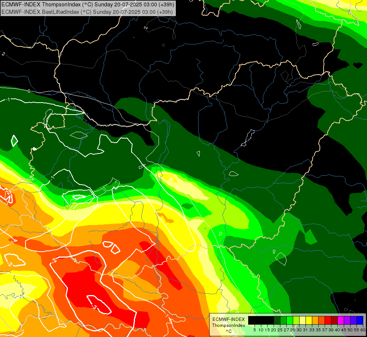
Task: Pick the red 37–39 legend swatch
Action: (328, 320)
